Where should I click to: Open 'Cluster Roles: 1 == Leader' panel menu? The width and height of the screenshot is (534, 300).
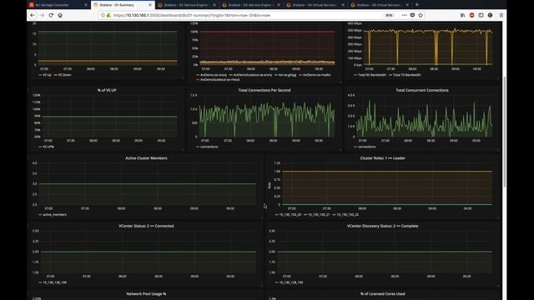382,158
